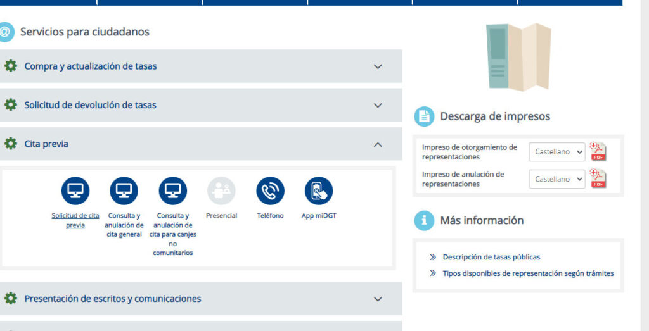Click the folded map brochure image
The height and width of the screenshot is (331, 649).
tap(518, 56)
